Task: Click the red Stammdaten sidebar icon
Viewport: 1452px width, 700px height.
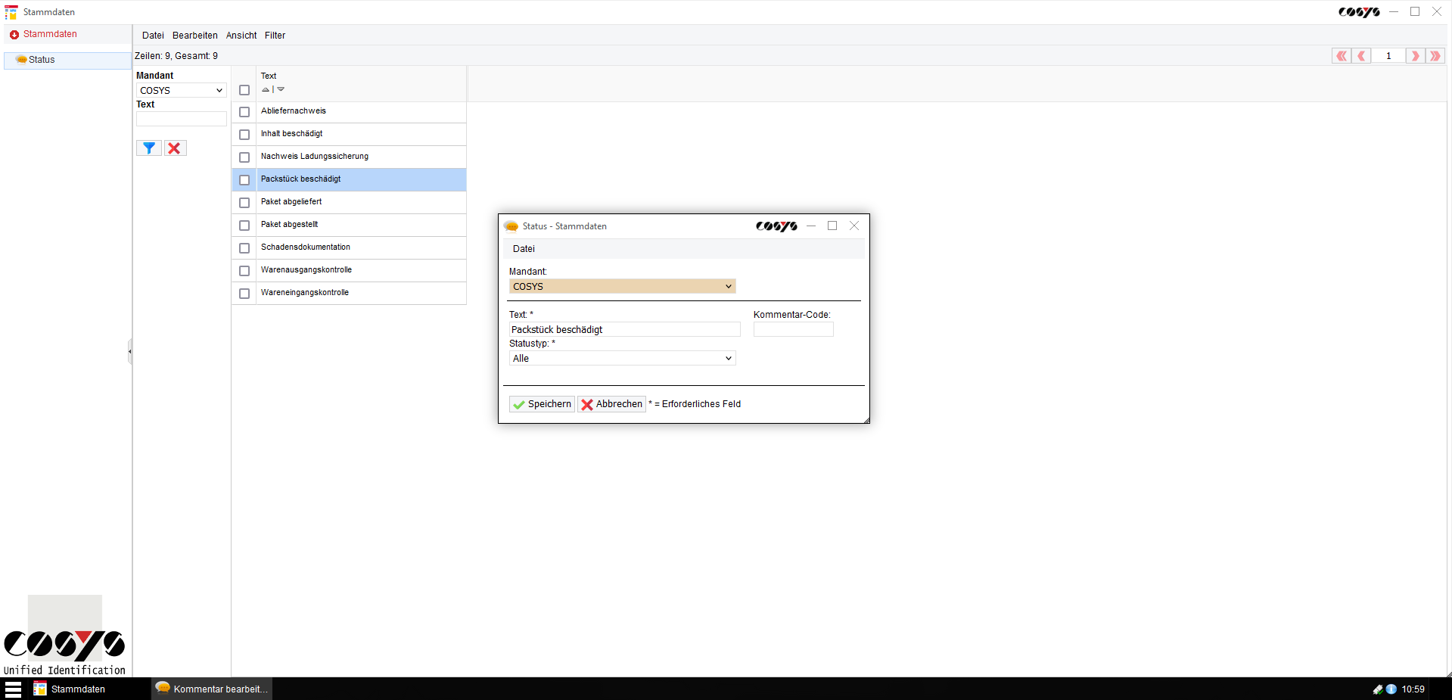Action: 14,35
